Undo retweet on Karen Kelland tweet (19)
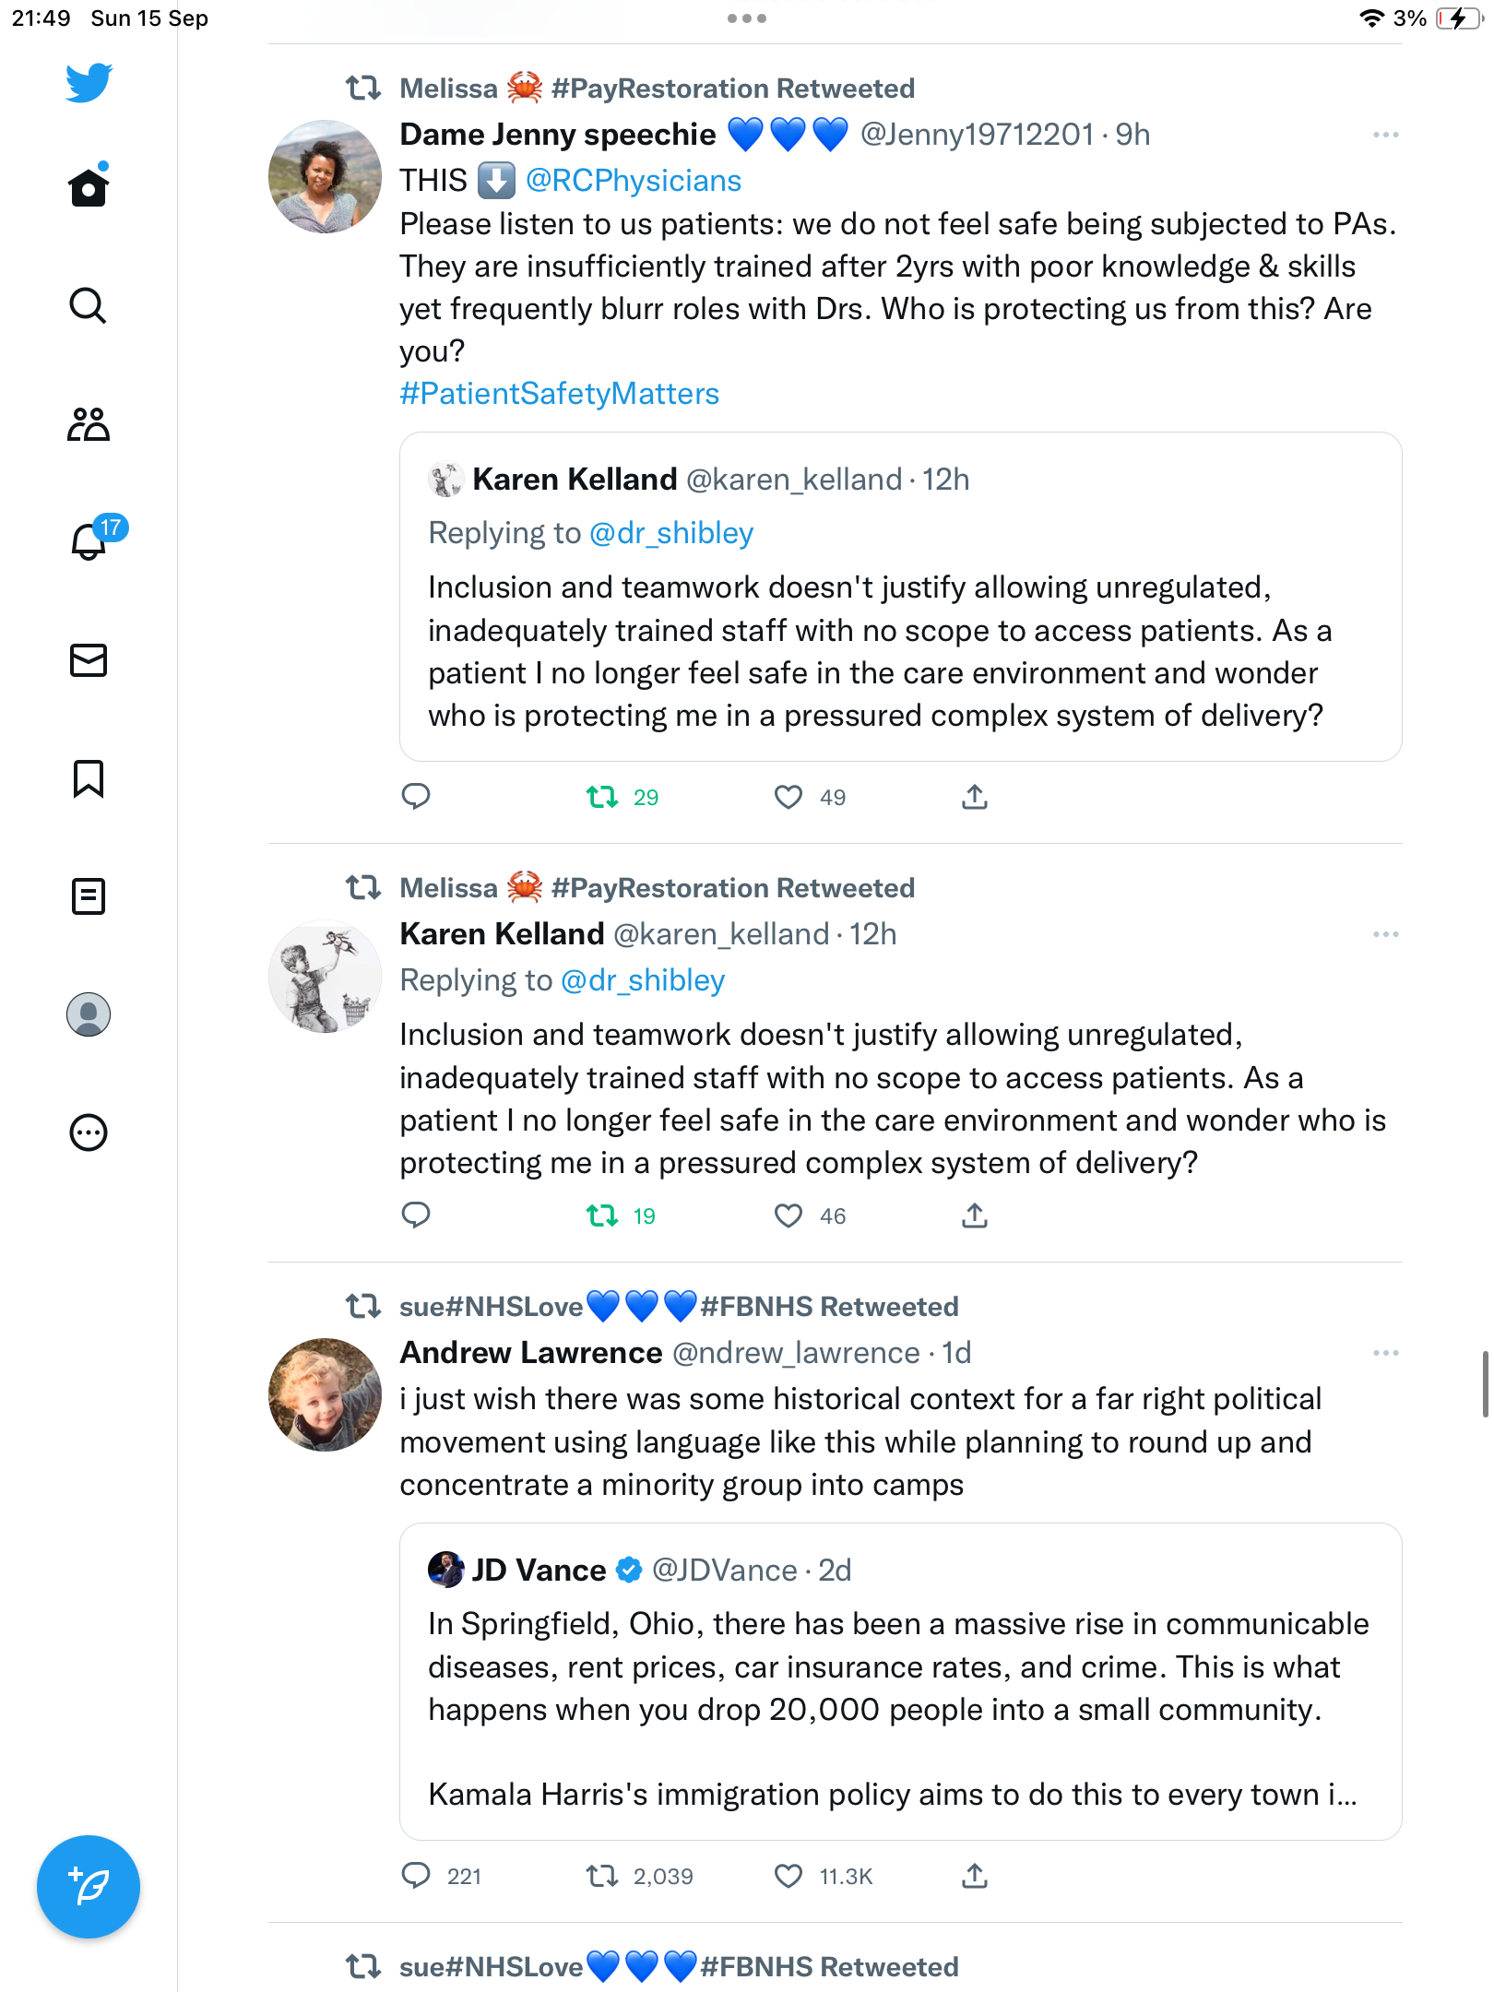 point(602,1215)
